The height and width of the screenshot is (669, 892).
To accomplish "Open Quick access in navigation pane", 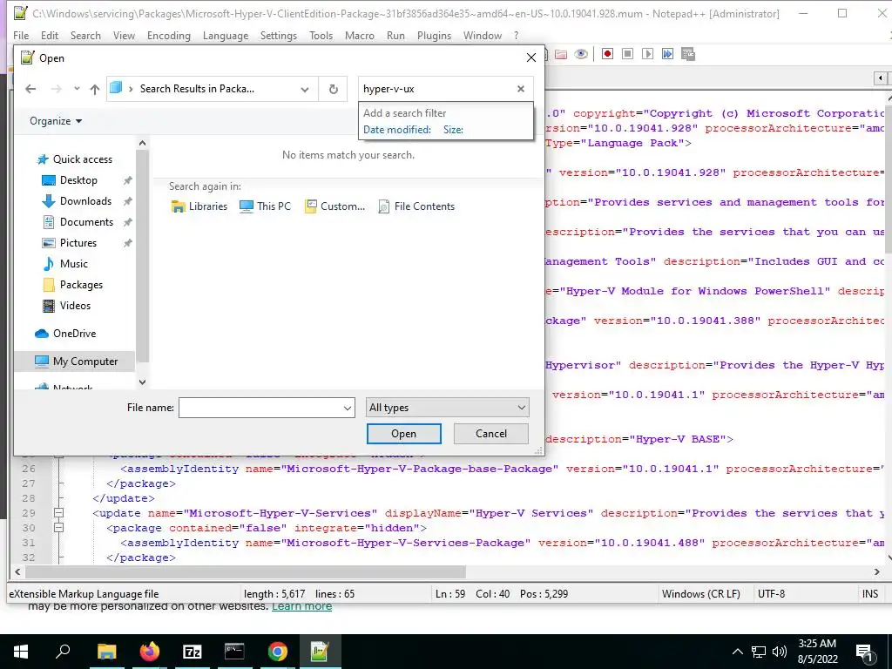I will [75, 159].
